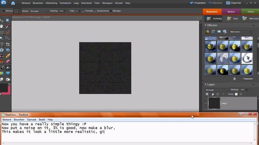Show Filters category in Effecten panel
This screenshot has width=259, height=145.
point(208,31)
